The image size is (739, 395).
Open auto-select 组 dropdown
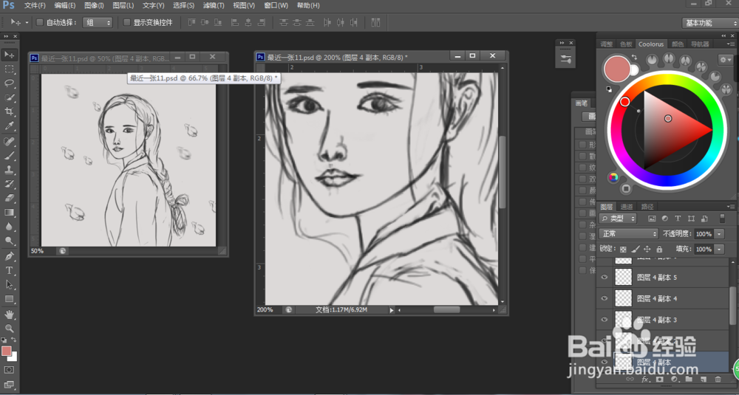tap(98, 22)
